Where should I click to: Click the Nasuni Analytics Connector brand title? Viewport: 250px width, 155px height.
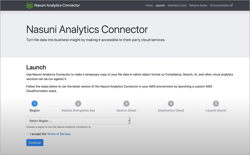pos(57,5)
